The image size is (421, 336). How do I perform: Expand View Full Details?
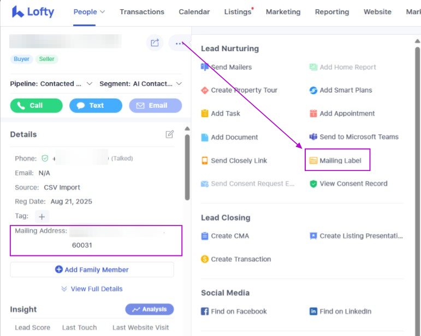click(92, 289)
